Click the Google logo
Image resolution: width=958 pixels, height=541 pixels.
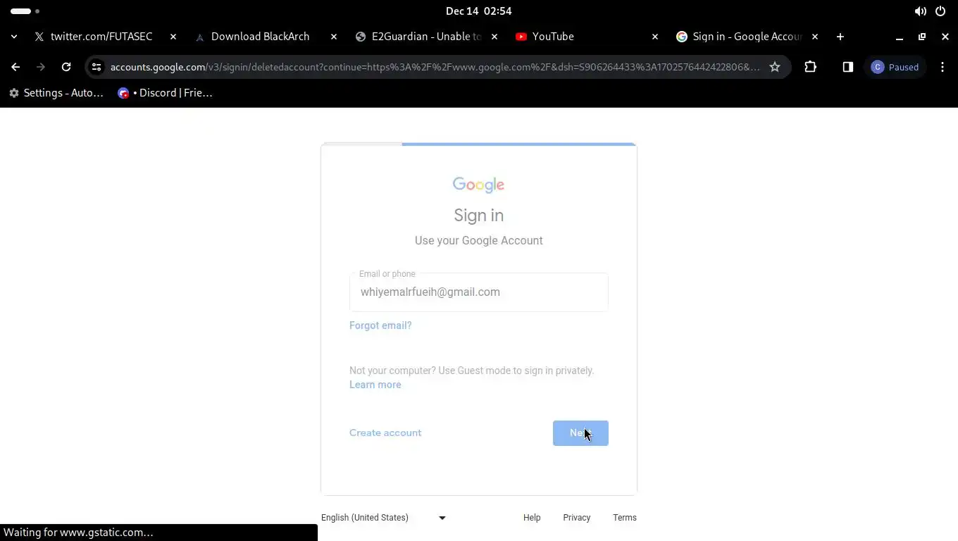479,185
